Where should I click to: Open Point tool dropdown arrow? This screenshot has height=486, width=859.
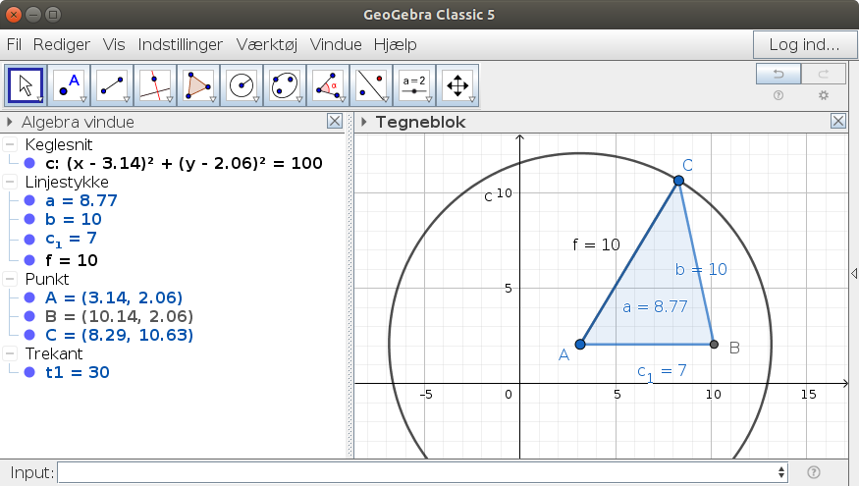pos(83,100)
